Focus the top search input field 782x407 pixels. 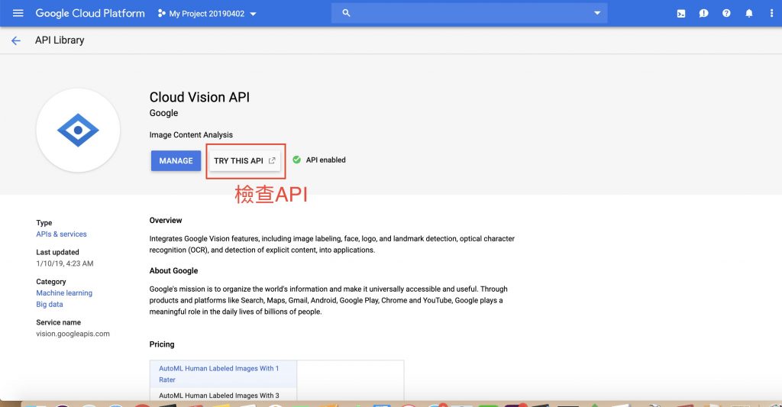tap(470, 13)
